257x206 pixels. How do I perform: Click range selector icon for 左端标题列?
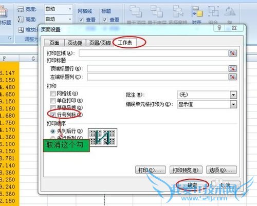coord(232,77)
